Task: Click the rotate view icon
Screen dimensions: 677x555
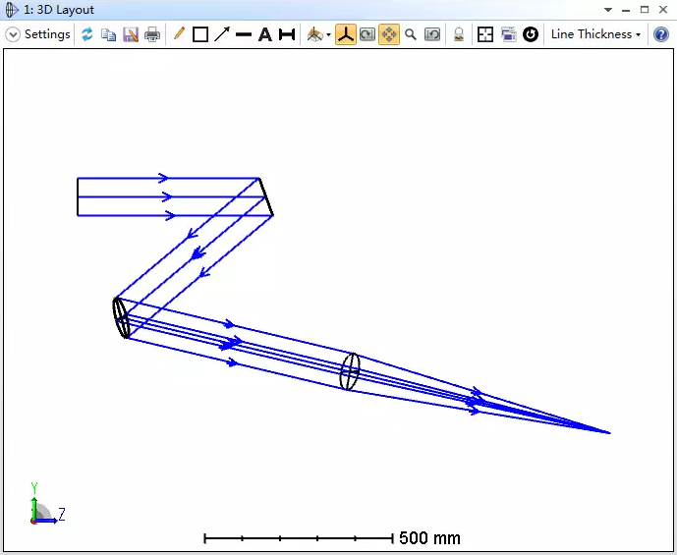Action: click(x=367, y=34)
